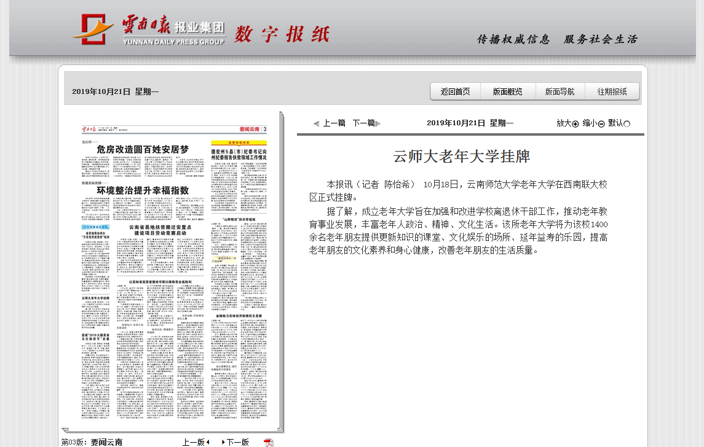Click the right arrow before 下一版
The height and width of the screenshot is (447, 704).
pos(223,442)
